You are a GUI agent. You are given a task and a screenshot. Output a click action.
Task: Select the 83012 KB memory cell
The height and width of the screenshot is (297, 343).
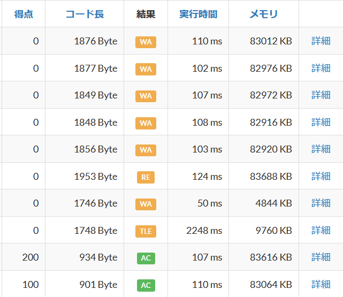(x=264, y=41)
